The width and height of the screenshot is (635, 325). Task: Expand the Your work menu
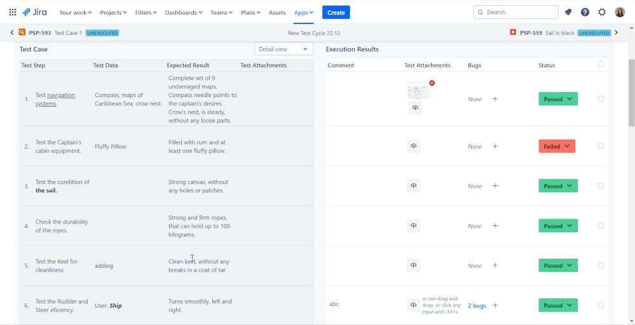[x=76, y=13]
